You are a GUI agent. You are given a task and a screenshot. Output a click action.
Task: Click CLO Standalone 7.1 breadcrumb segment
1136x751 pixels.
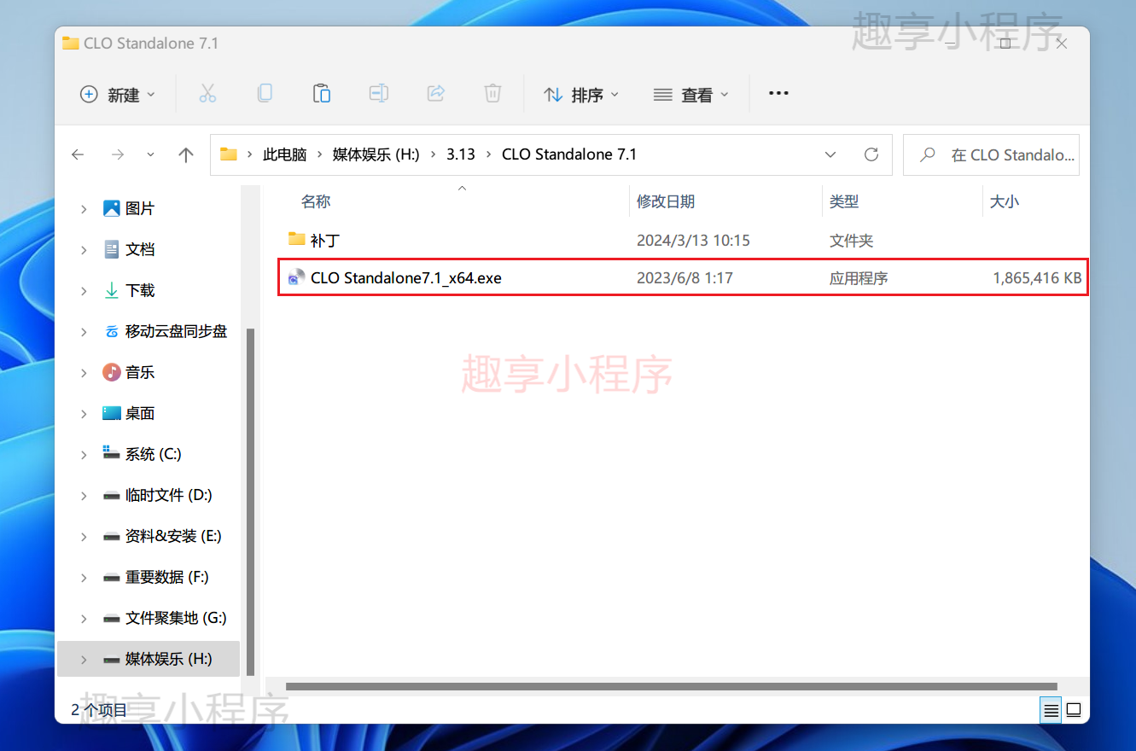click(569, 154)
